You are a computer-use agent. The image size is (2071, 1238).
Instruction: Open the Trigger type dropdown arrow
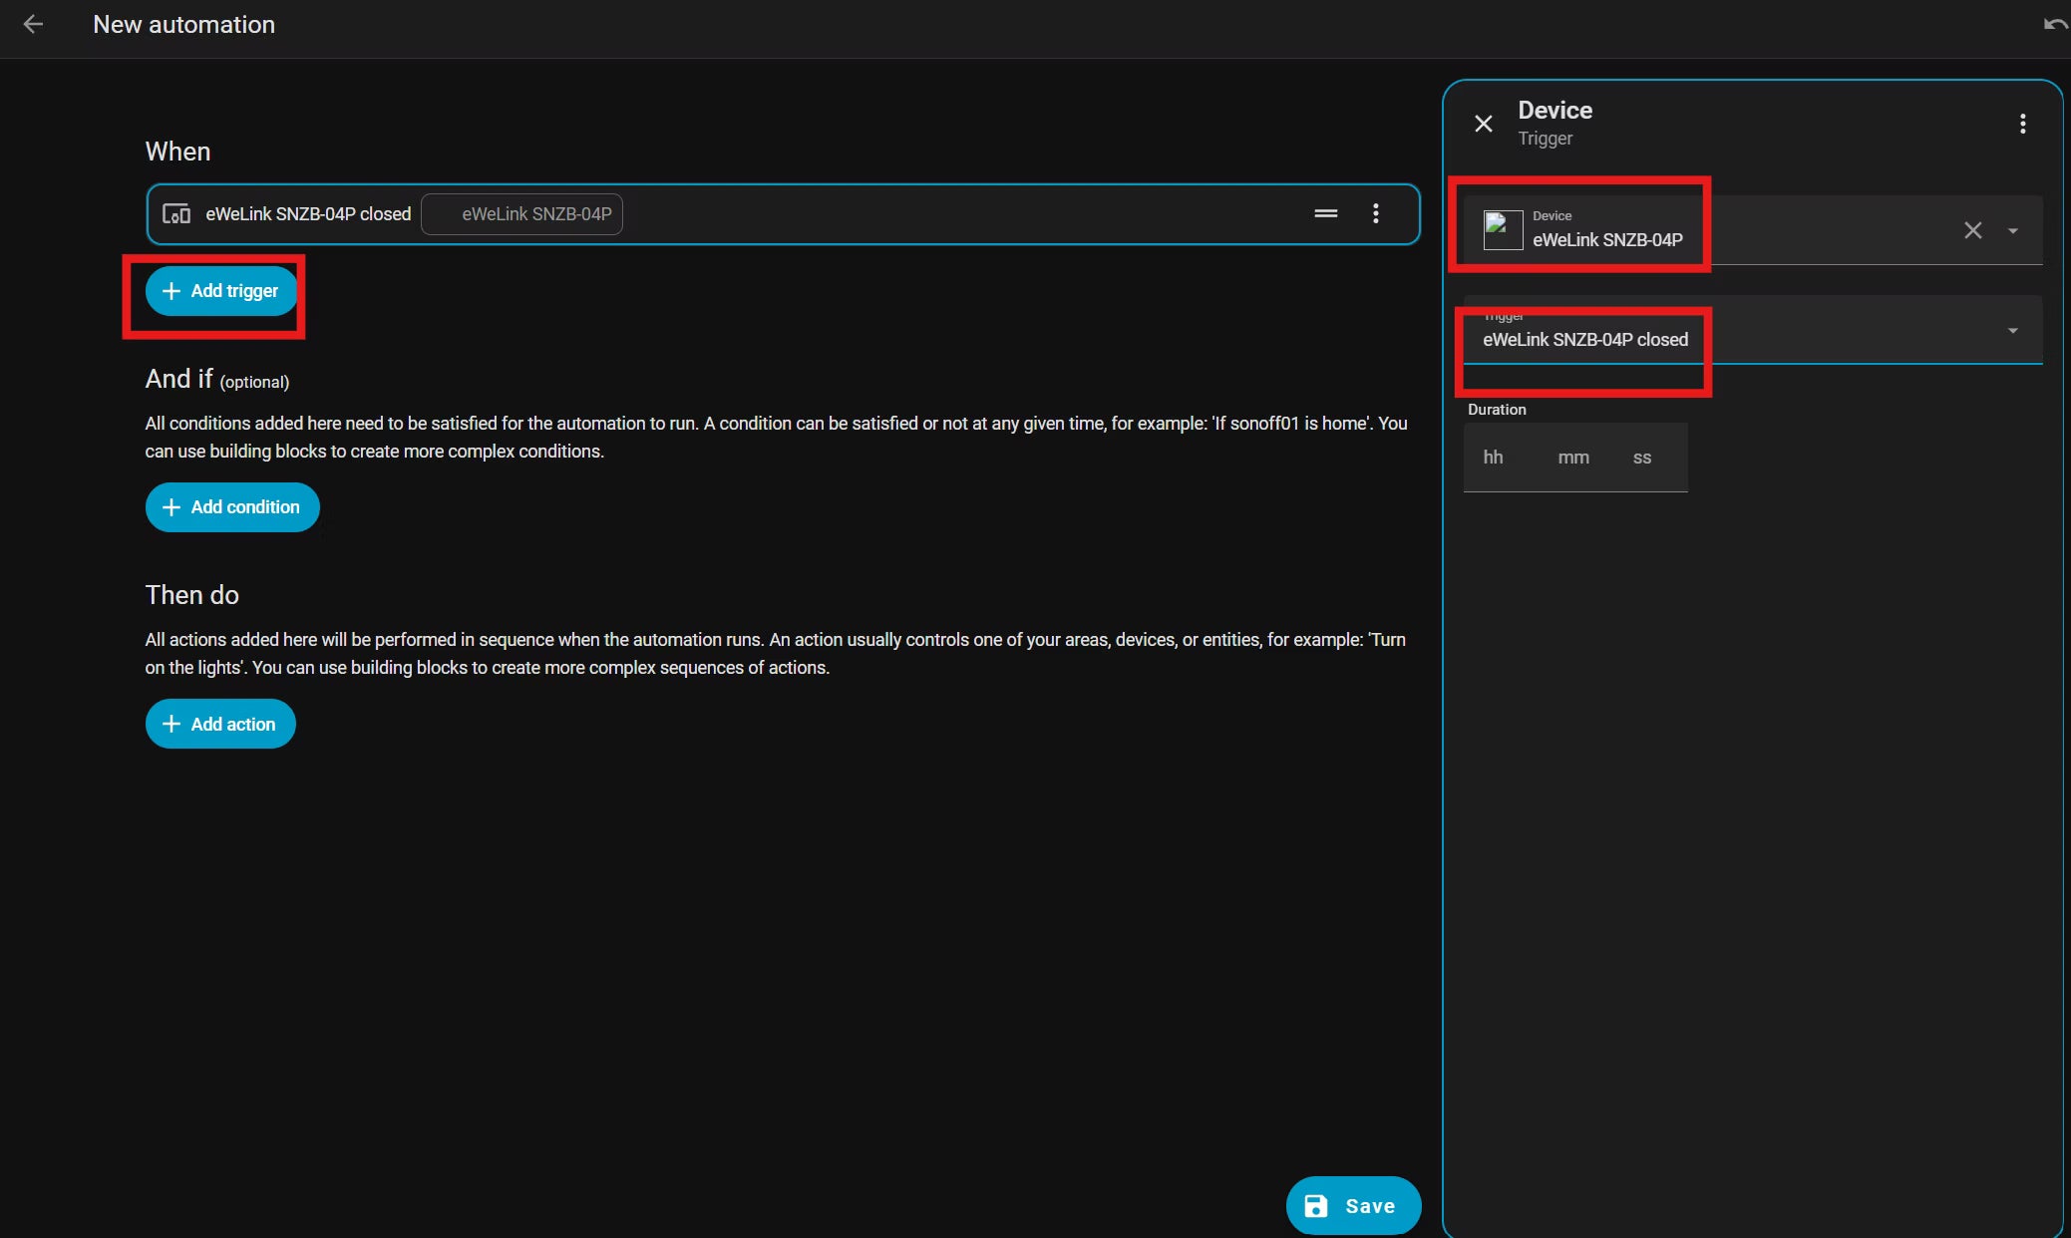point(2013,330)
